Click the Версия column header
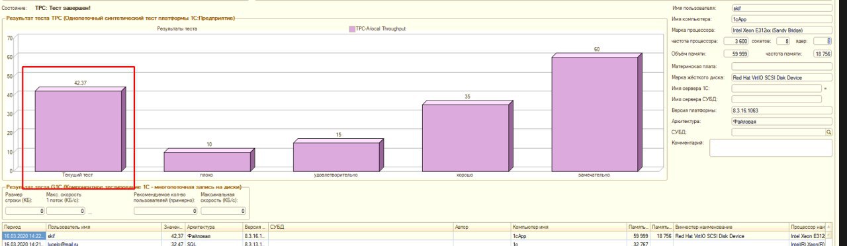Viewport: 847px width, 246px height. (x=255, y=227)
